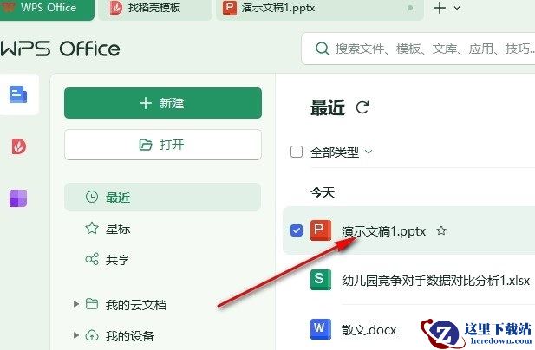This screenshot has height=350, width=535.
Task: Click the green 新建 button
Action: [x=163, y=103]
